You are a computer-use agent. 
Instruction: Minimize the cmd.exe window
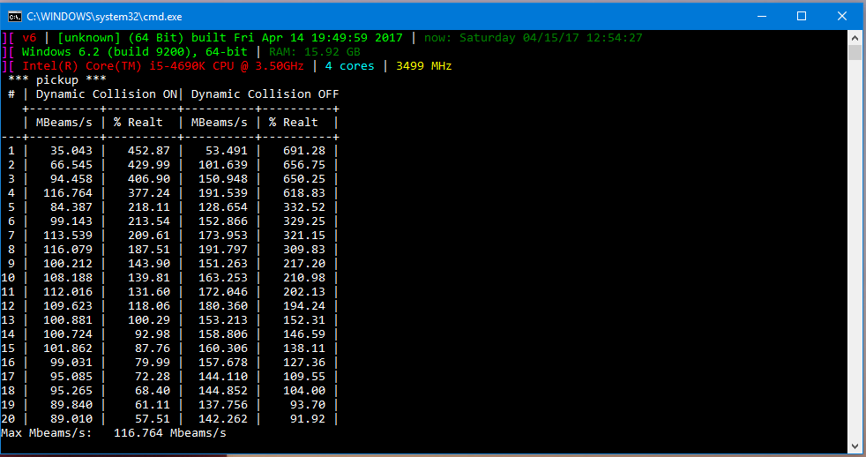pyautogui.click(x=762, y=16)
